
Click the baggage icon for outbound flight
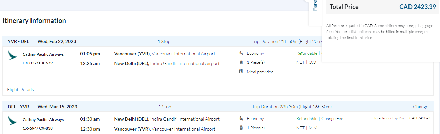241,62
